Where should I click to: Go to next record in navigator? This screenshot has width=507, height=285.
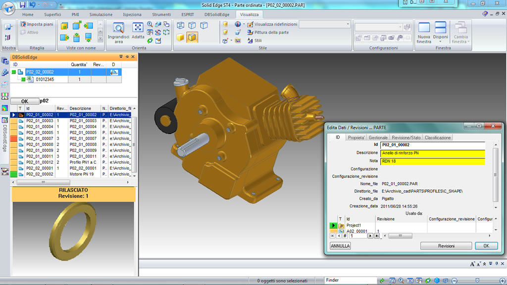(370, 236)
